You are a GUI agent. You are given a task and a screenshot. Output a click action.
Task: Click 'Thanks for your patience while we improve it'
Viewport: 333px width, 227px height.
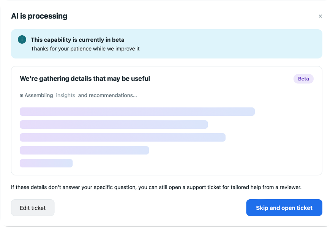[85, 49]
